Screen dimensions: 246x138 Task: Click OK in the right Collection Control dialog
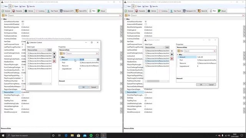[201, 85]
